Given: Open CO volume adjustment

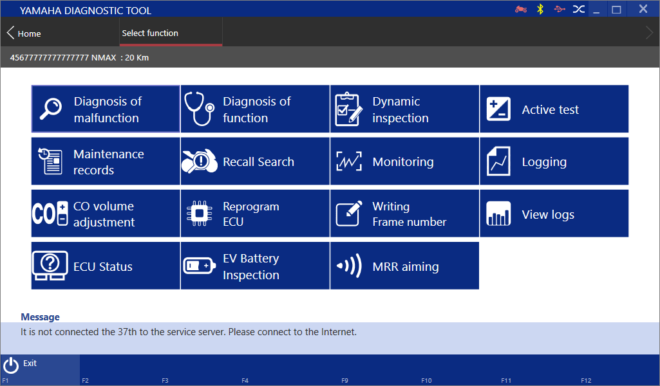Looking at the screenshot, I should click(x=106, y=213).
